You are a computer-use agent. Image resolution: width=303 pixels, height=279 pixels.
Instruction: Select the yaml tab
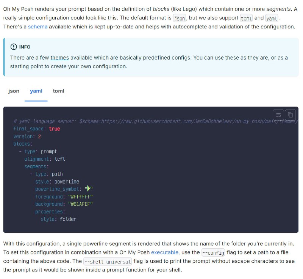pos(36,91)
